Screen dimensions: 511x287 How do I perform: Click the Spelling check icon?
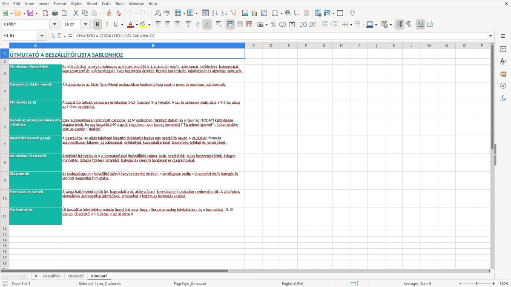point(167,13)
